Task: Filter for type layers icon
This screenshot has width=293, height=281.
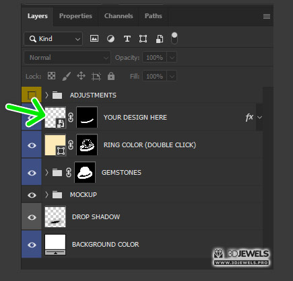Action: (x=127, y=39)
